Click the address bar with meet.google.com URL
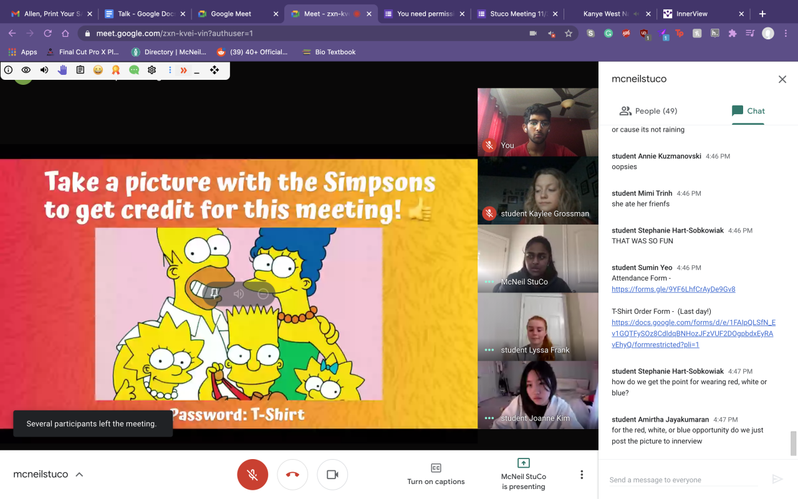Image resolution: width=798 pixels, height=499 pixels. click(x=305, y=34)
